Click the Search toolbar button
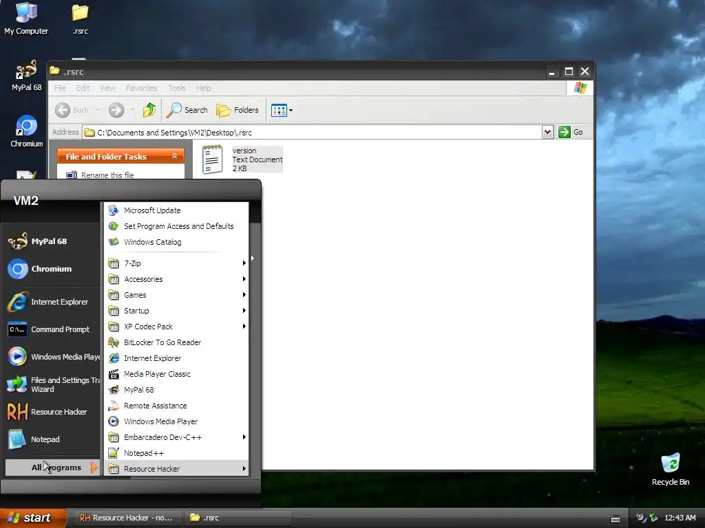 click(187, 110)
